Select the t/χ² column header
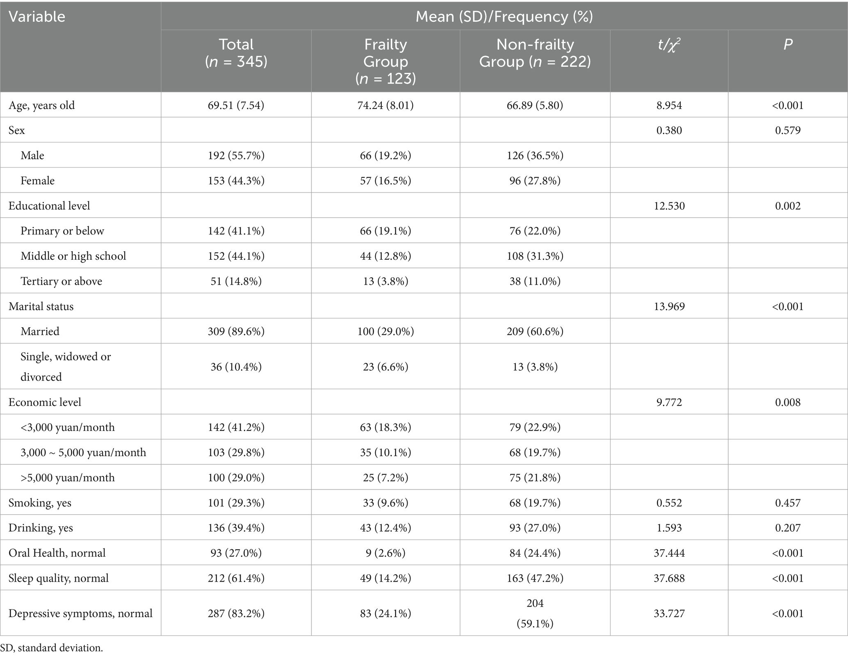Screen dimensions: 848x657 [x=669, y=44]
